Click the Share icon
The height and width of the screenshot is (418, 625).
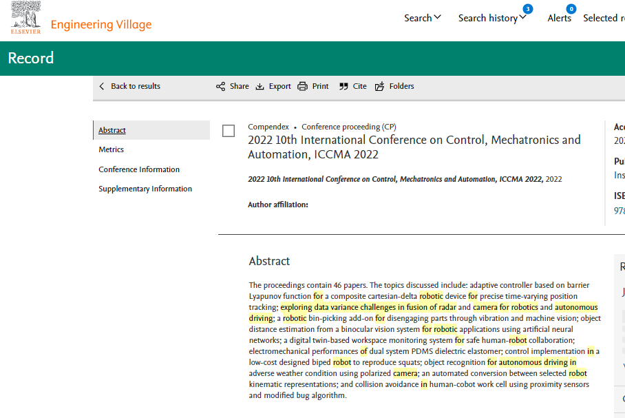220,87
